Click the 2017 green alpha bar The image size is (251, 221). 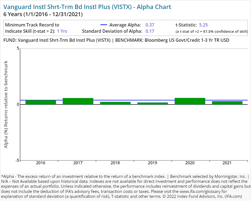tap(78, 101)
